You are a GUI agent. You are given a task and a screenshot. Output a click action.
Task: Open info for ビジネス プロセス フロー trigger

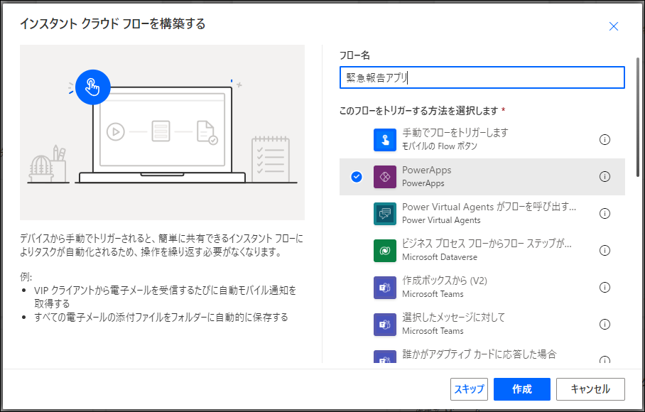point(605,251)
